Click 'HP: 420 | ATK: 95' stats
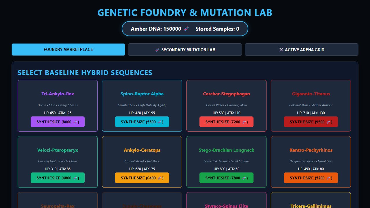Screen dimensions: 370x208 [x=142, y=113]
